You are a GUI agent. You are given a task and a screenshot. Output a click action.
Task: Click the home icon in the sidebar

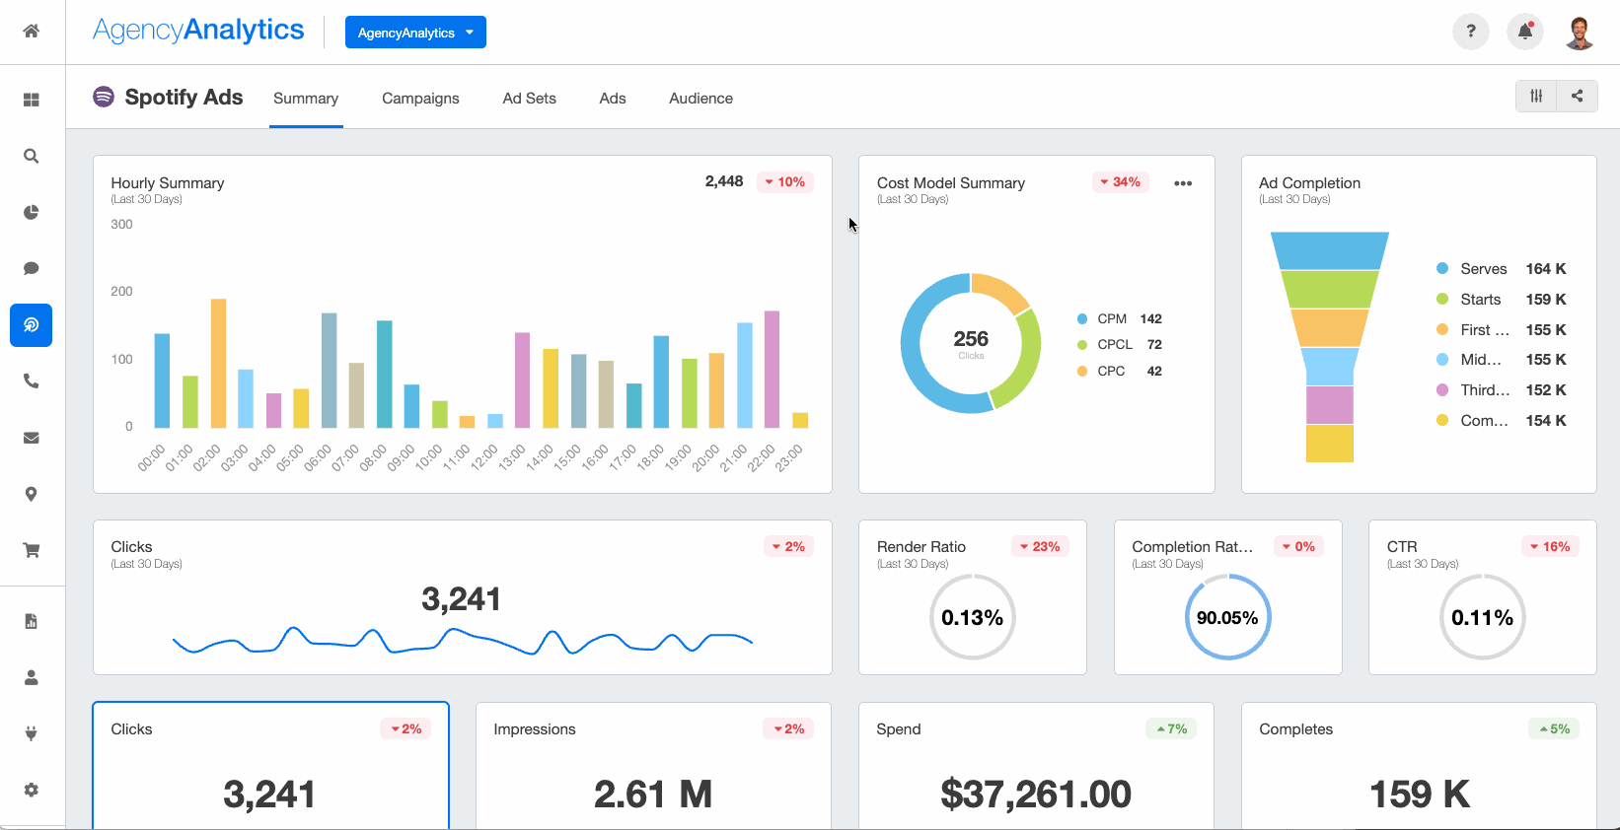[x=32, y=31]
